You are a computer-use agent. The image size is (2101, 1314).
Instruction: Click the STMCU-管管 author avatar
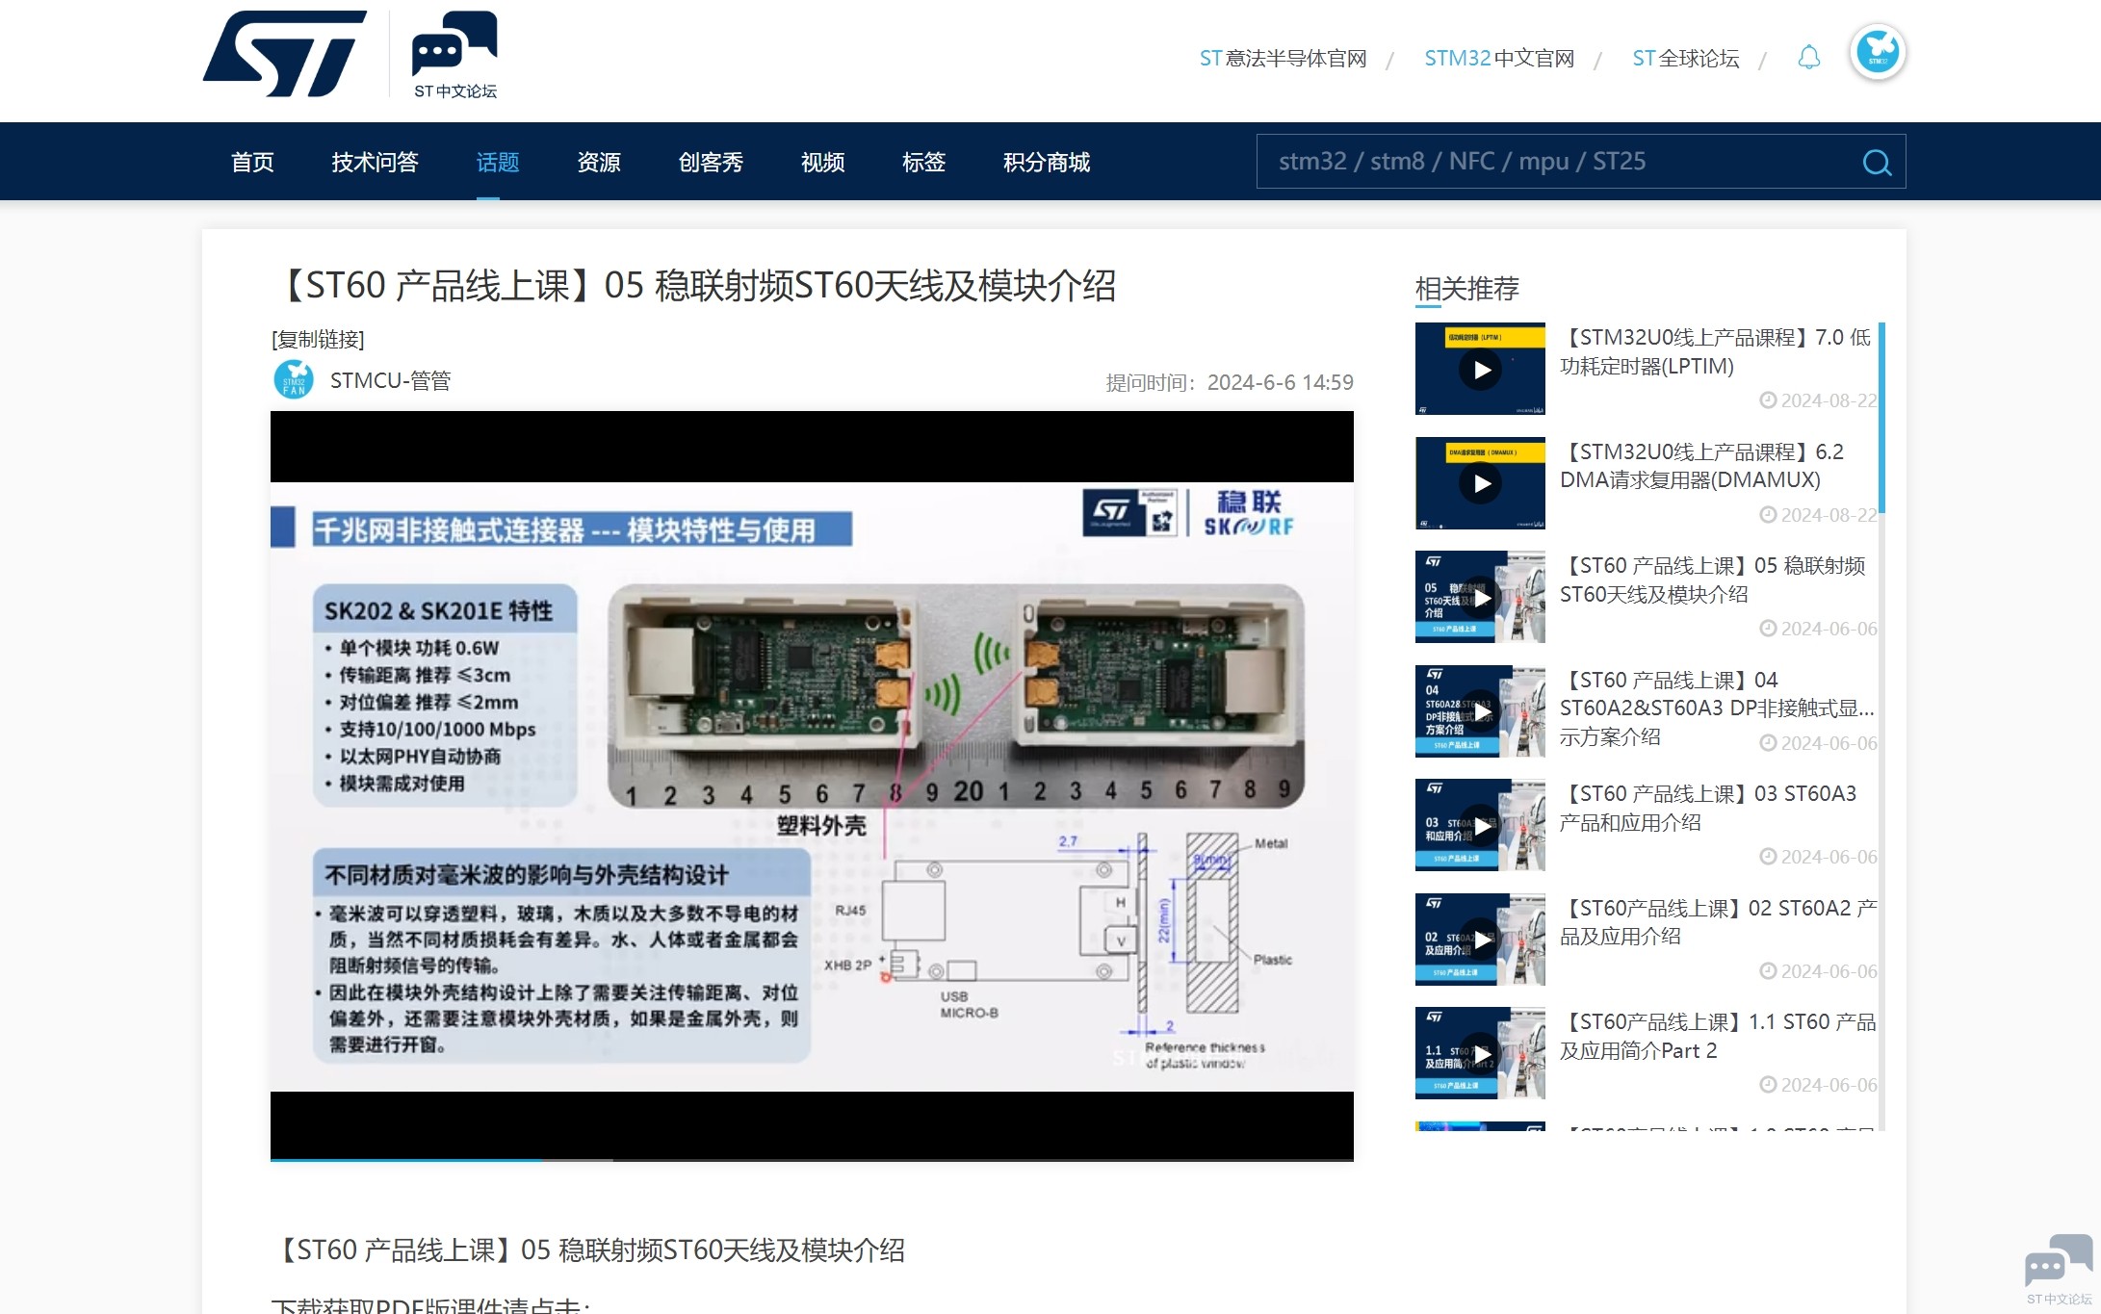(x=294, y=380)
